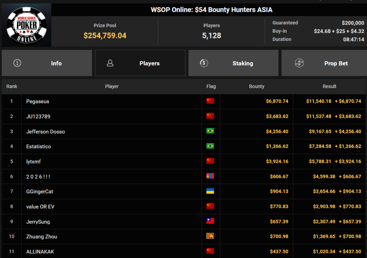Click GGingerCat's Ukraine flag
367x258 pixels.
click(x=210, y=191)
